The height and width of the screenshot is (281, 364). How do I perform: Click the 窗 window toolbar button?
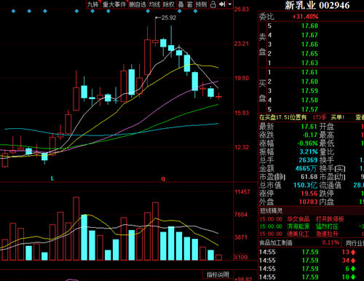coord(190,4)
